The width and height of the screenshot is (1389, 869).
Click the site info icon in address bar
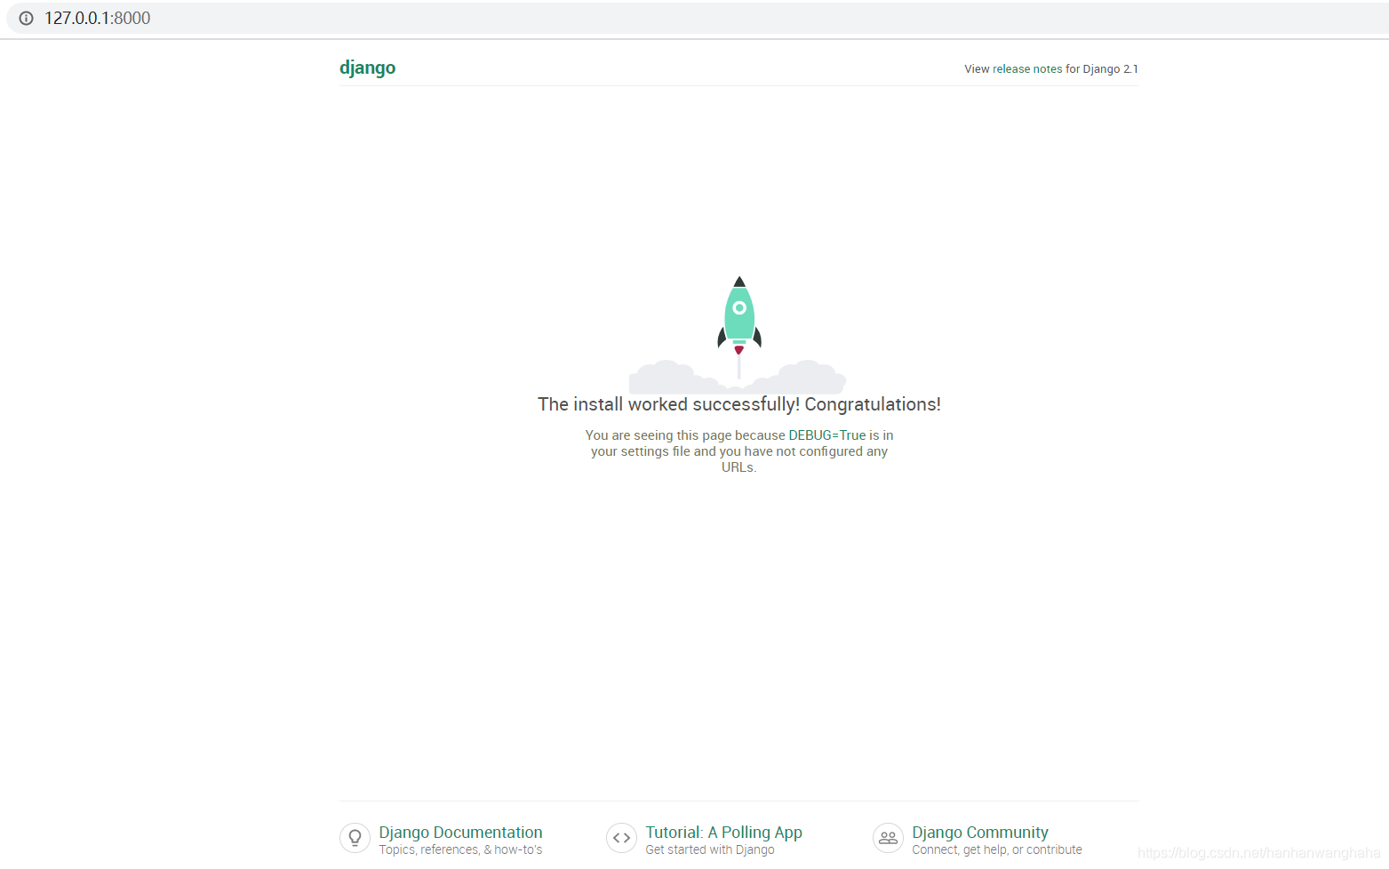coord(27,18)
